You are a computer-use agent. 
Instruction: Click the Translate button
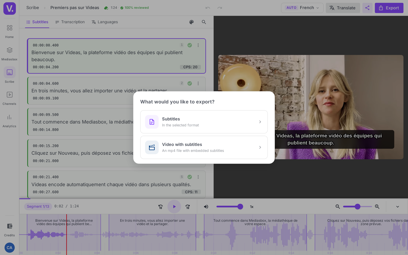pyautogui.click(x=343, y=8)
